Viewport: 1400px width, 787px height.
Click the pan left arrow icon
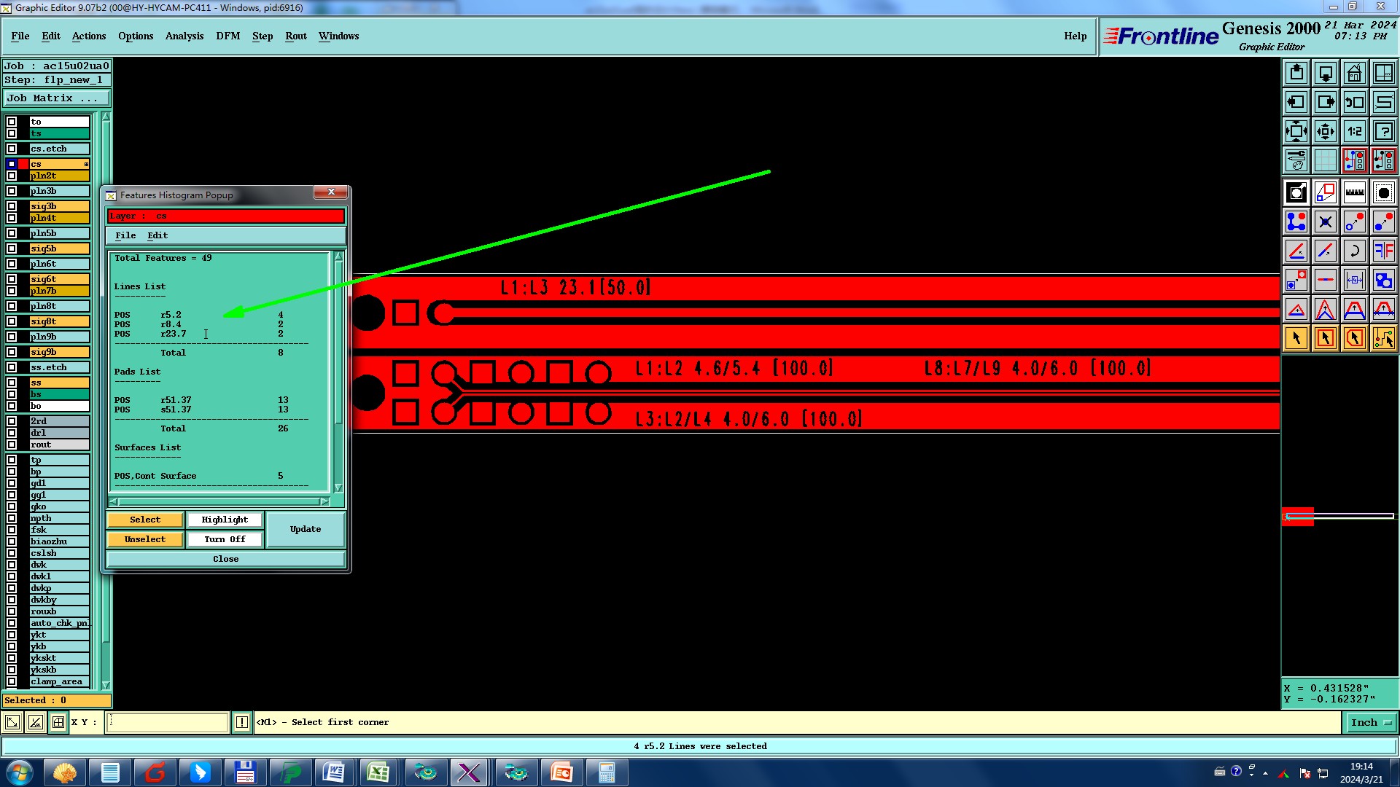(x=1296, y=103)
